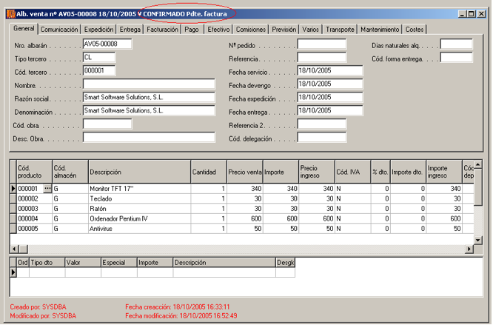493x325 pixels.
Task: Select the row marker for product 000003
Action: [x=13, y=210]
